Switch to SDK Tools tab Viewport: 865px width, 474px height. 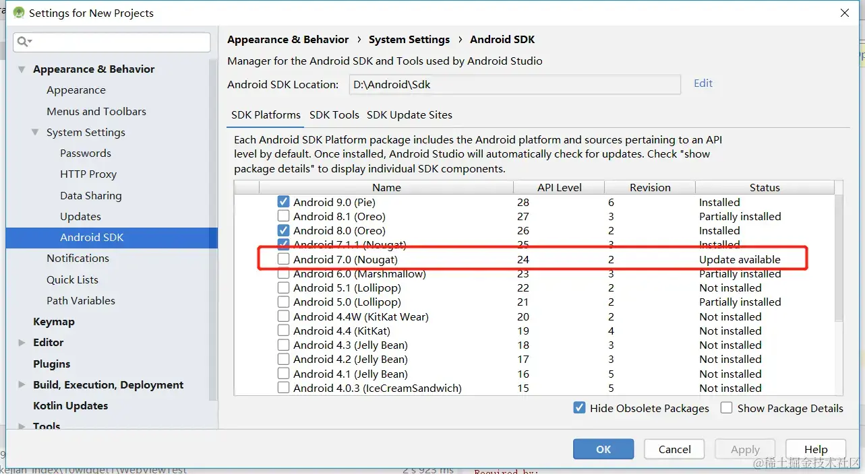pyautogui.click(x=334, y=115)
